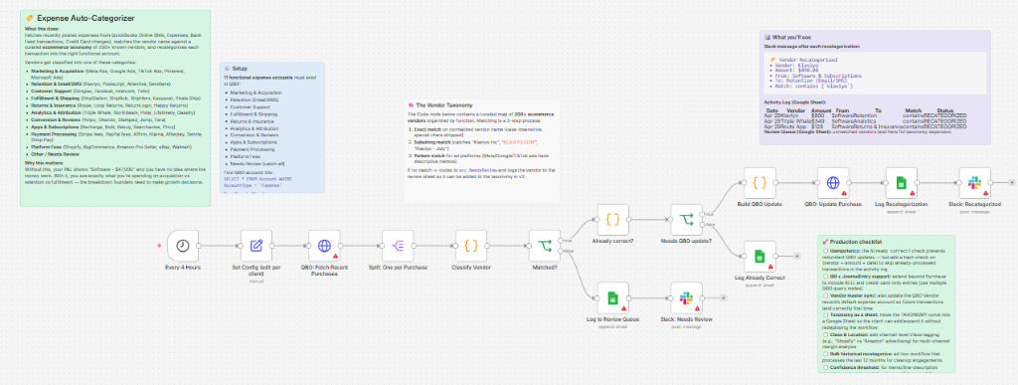Check the Vendor master sync item

(x=825, y=295)
